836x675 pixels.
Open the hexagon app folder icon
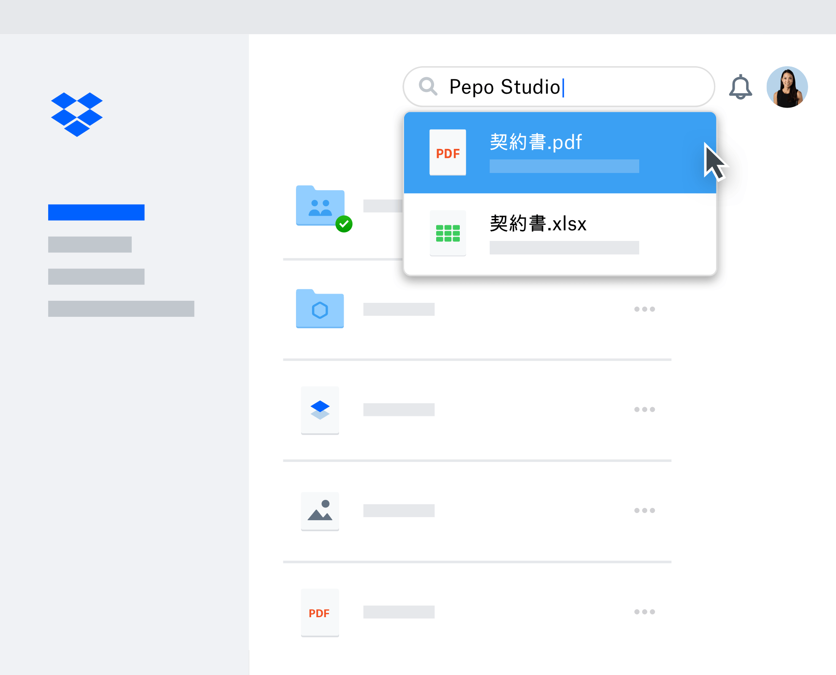point(320,308)
